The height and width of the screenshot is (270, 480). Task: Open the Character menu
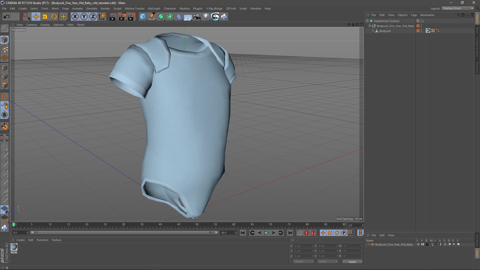[x=170, y=8]
